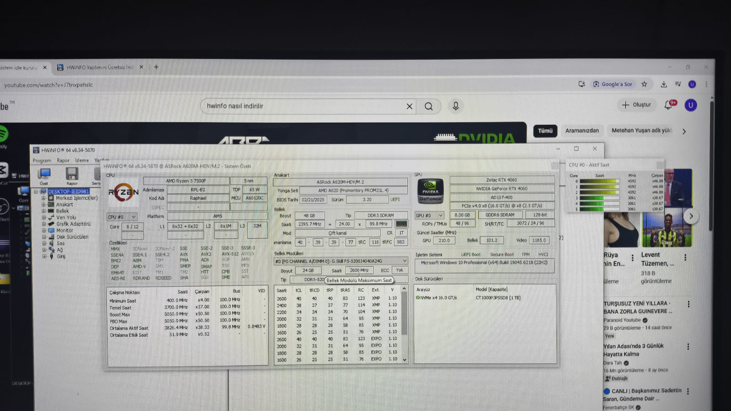Click the Core 0 clock bar
731x411 pixels.
[x=599, y=181]
